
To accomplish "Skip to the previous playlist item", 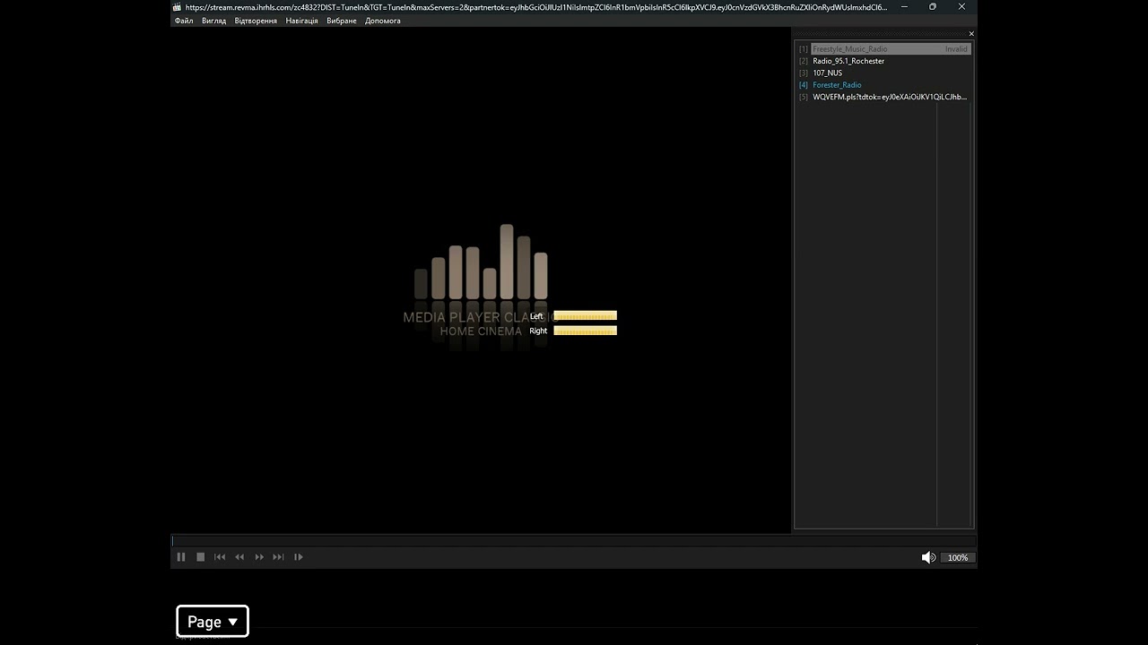I will [220, 557].
